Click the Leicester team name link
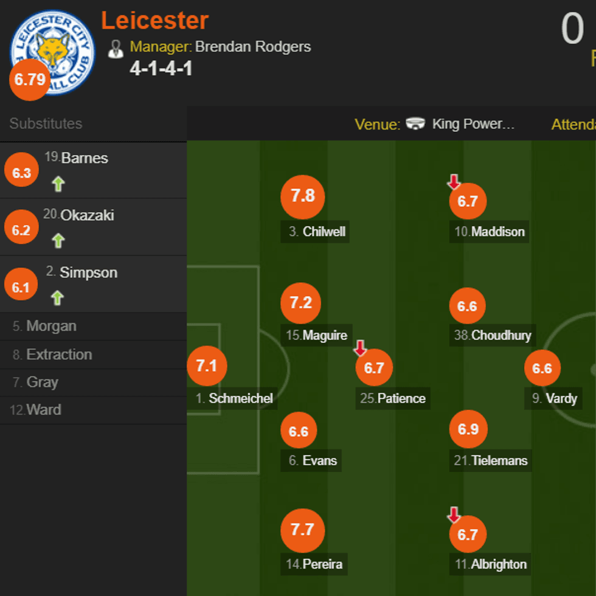 (x=154, y=21)
